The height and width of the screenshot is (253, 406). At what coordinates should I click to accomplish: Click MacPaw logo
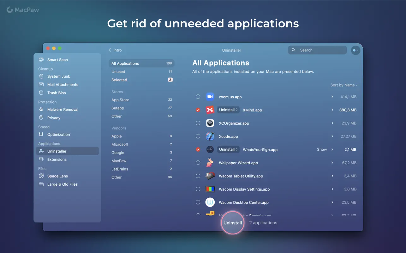pyautogui.click(x=23, y=10)
